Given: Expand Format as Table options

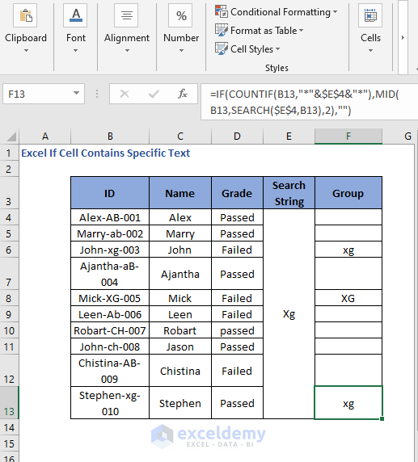Looking at the screenshot, I should pyautogui.click(x=259, y=31).
